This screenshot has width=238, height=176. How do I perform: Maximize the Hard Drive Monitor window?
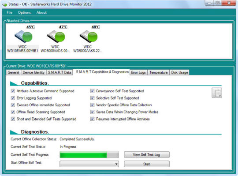(x=218, y=3)
